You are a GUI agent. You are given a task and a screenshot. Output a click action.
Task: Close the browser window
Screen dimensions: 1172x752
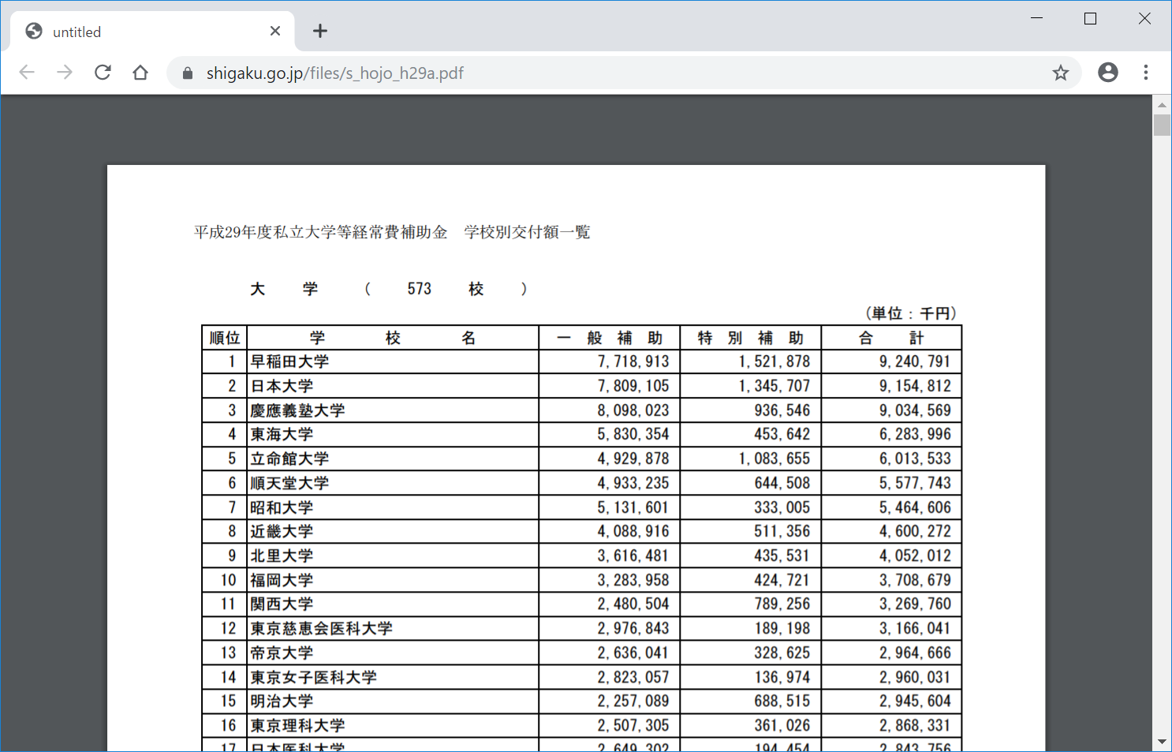[1144, 18]
